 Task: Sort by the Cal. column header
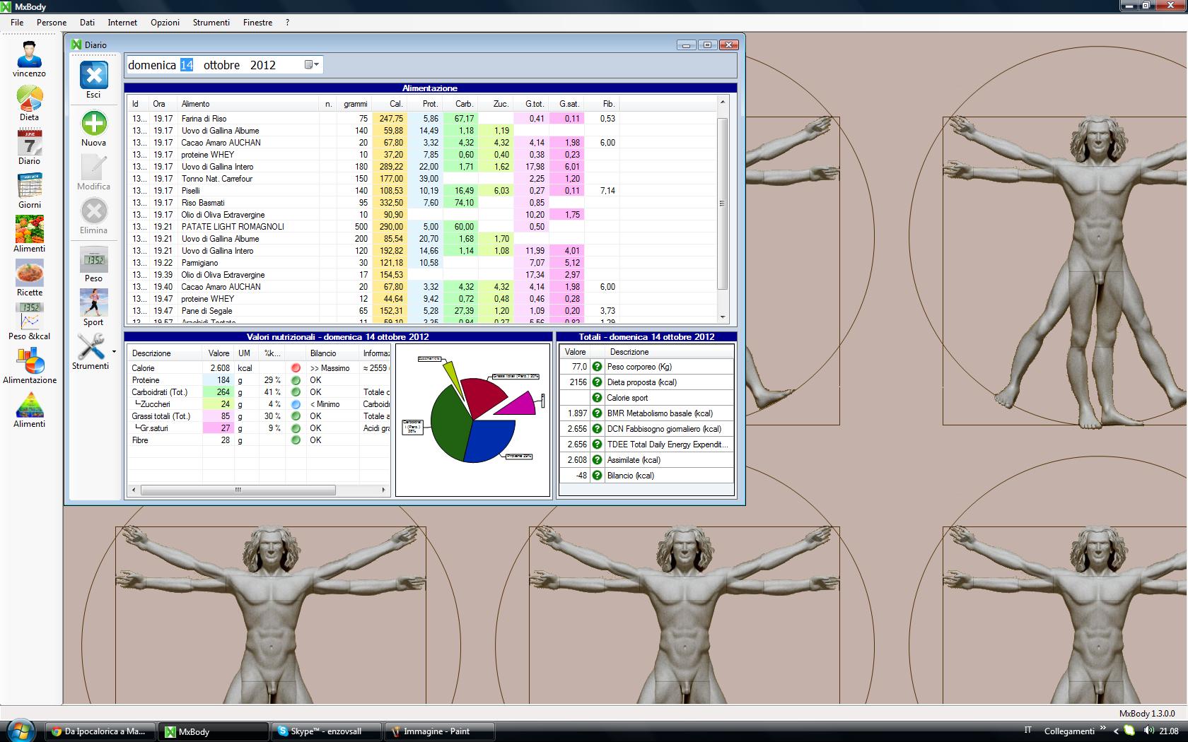(389, 104)
